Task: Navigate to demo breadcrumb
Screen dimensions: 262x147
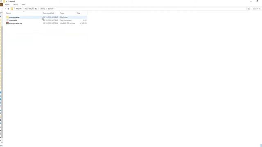Action: tap(43, 9)
